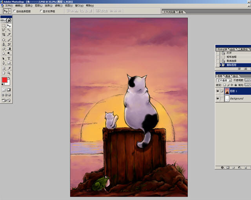Open the 选择 menu
Image resolution: width=251 pixels, height=200 pixels.
49,5
